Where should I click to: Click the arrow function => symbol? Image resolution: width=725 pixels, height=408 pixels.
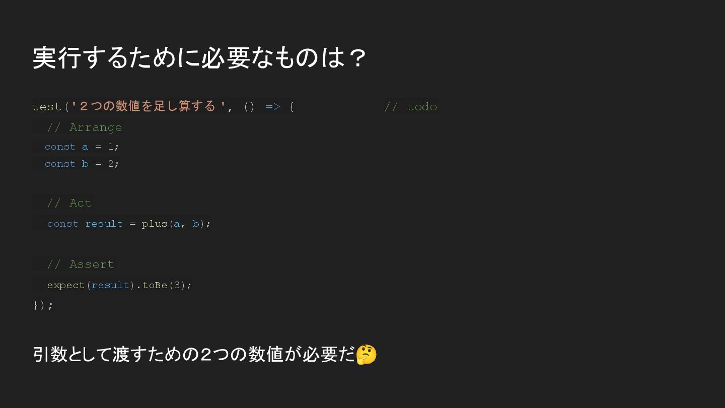(272, 107)
